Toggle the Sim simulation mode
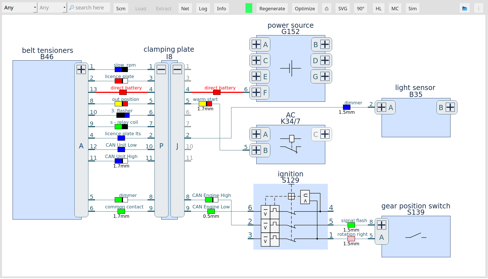Image resolution: width=488 pixels, height=279 pixels. (412, 9)
